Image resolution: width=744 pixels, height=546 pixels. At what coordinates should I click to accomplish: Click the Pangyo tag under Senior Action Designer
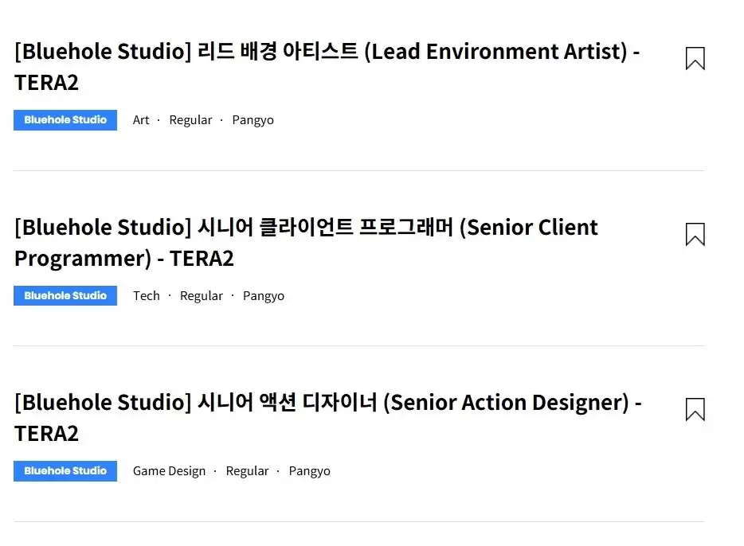[x=310, y=470]
